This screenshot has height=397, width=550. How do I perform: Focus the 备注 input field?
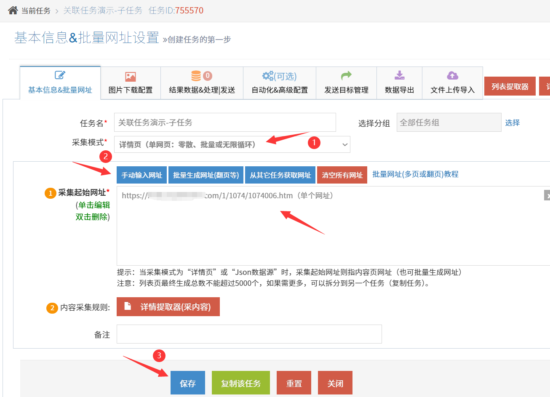pyautogui.click(x=249, y=334)
